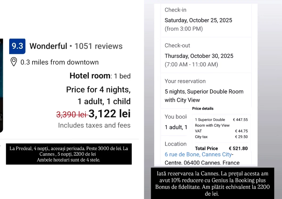Click the VAT € 44.75 row
This screenshot has height=199, width=282.
pyautogui.click(x=221, y=131)
